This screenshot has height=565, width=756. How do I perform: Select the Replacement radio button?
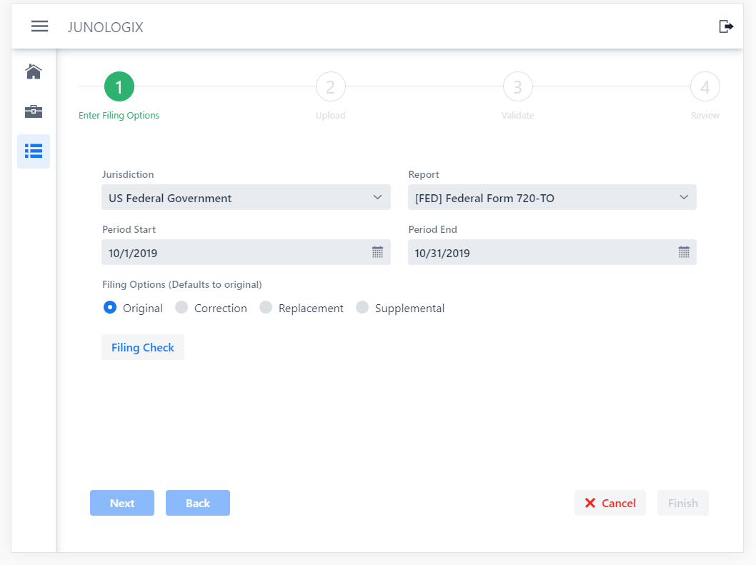[x=266, y=308]
